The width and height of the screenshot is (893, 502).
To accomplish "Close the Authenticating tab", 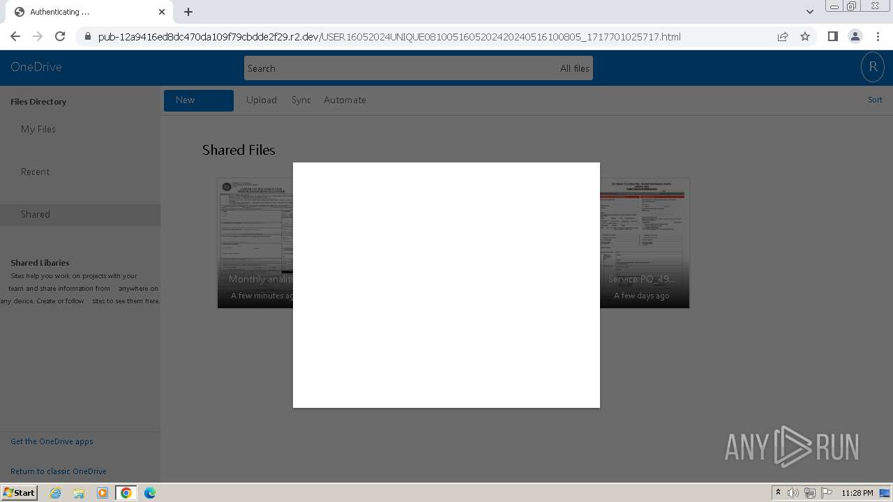I will click(162, 12).
